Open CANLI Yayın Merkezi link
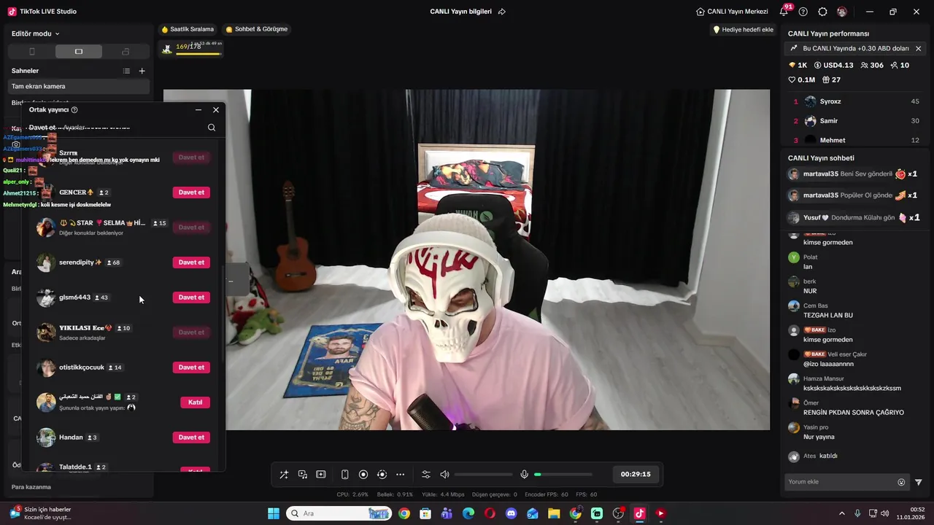Screen dimensions: 934x525 pos(732,12)
